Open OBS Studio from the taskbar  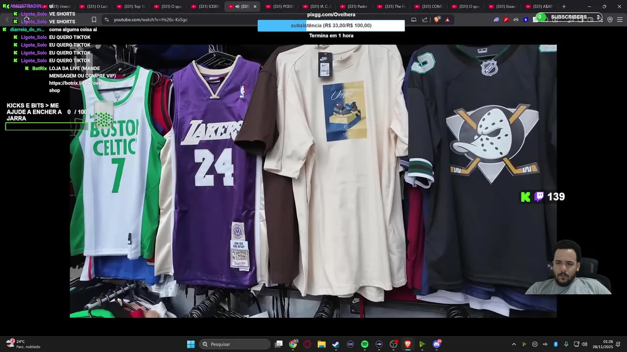click(393, 344)
